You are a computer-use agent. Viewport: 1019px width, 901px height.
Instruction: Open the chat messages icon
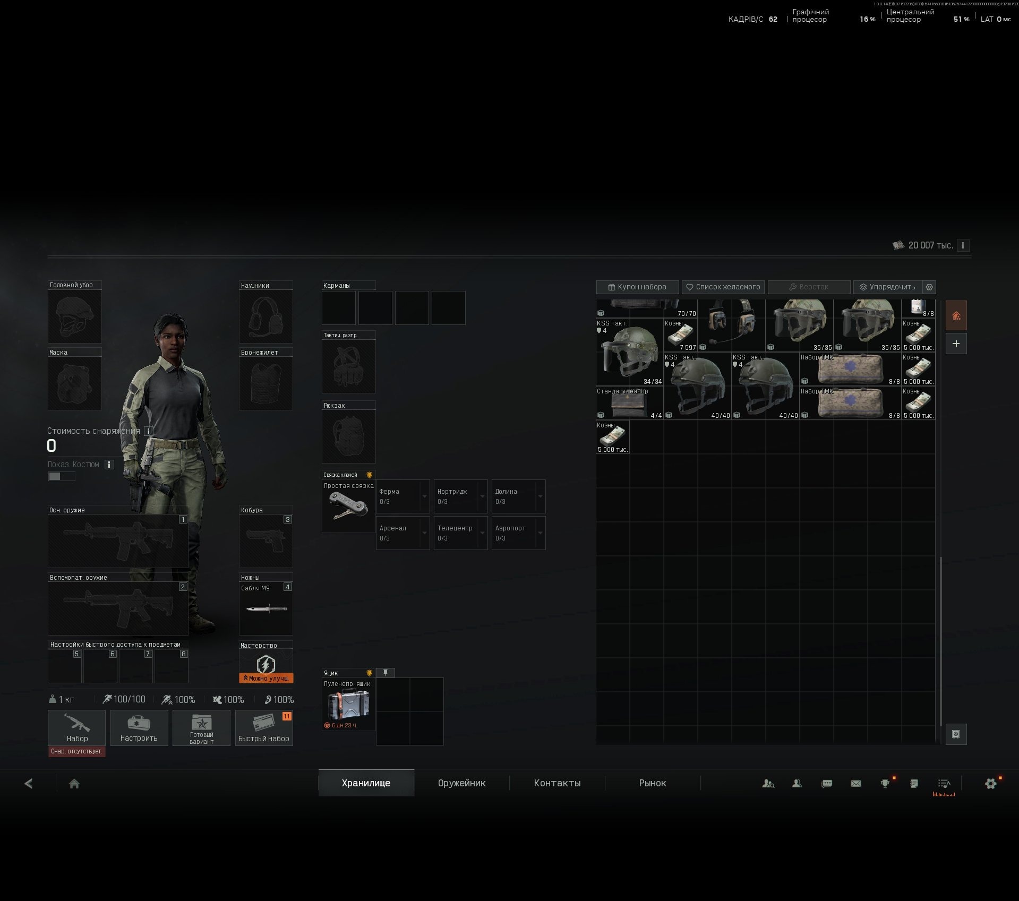827,784
